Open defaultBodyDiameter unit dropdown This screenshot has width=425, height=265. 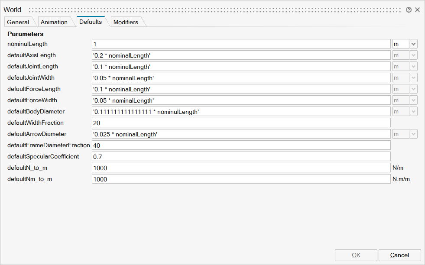click(413, 112)
